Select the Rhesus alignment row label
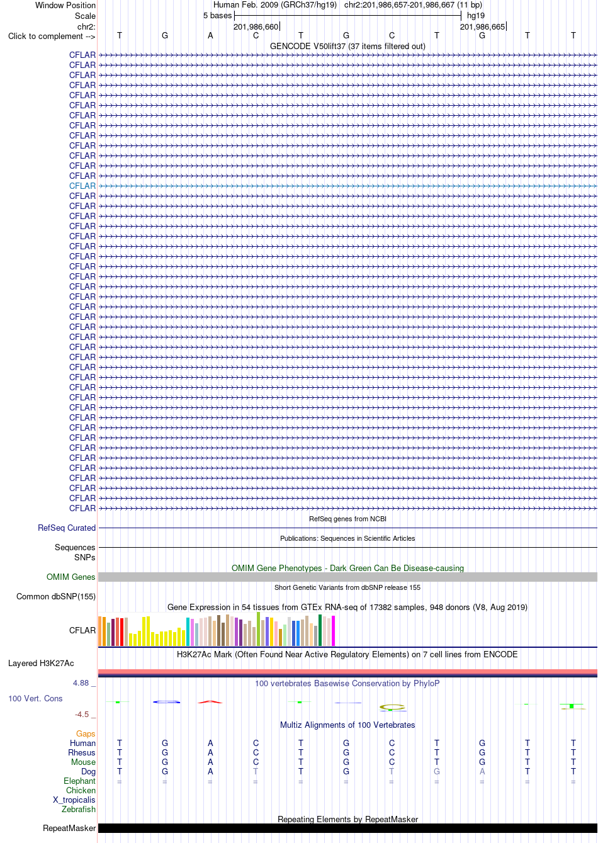598x843 pixels. click(82, 752)
